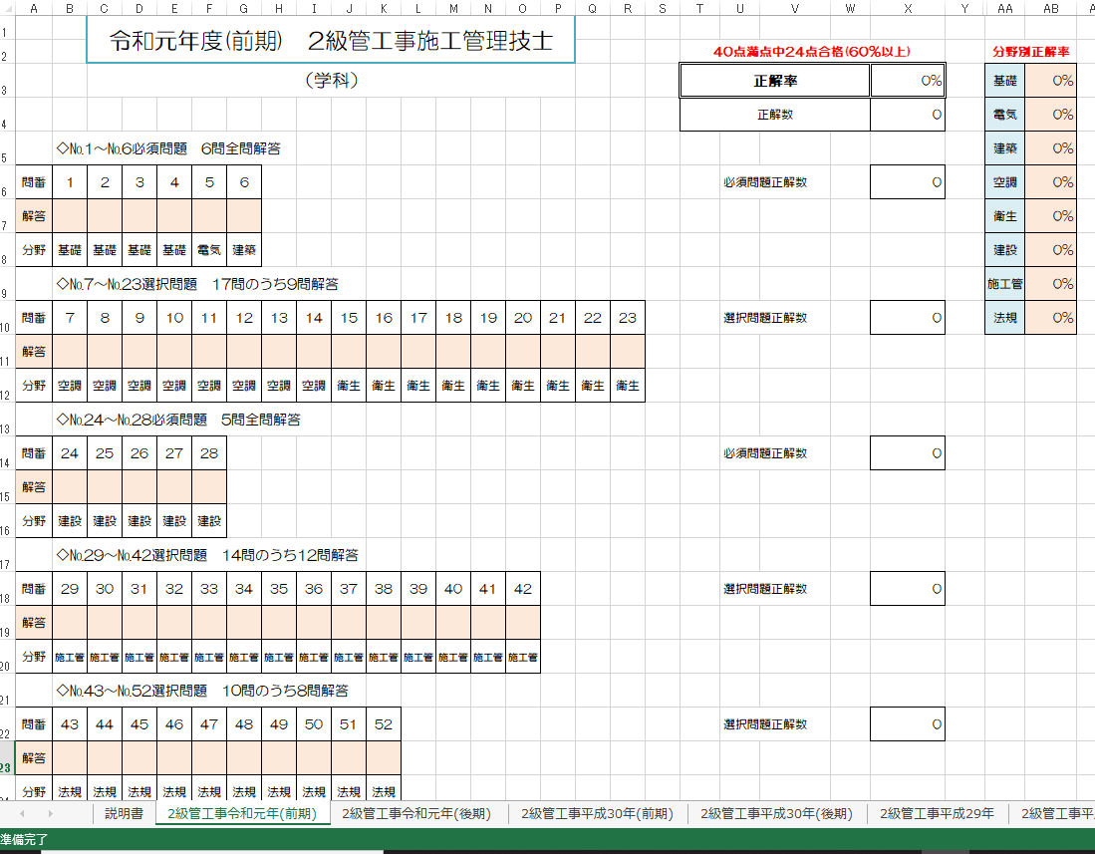Open the 2級管工事令和元年(後期) sheet
This screenshot has width=1095, height=854.
(415, 813)
